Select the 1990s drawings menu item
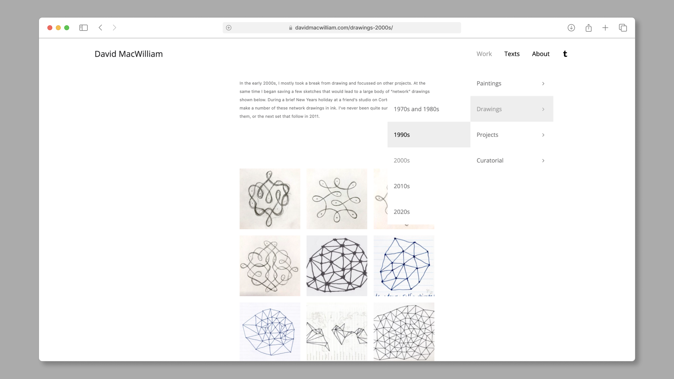This screenshot has height=379, width=674. coord(402,135)
